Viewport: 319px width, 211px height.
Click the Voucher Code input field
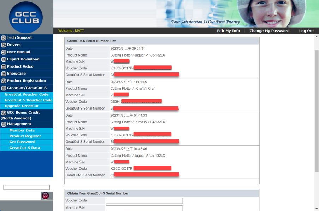tap(144, 201)
